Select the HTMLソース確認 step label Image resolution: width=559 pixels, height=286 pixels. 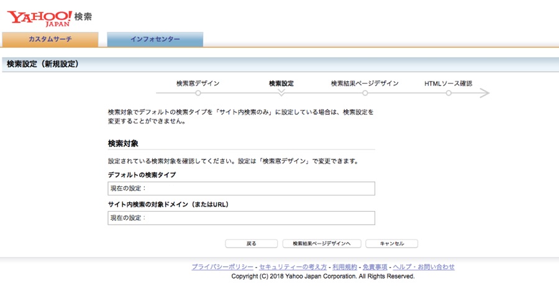pyautogui.click(x=448, y=83)
